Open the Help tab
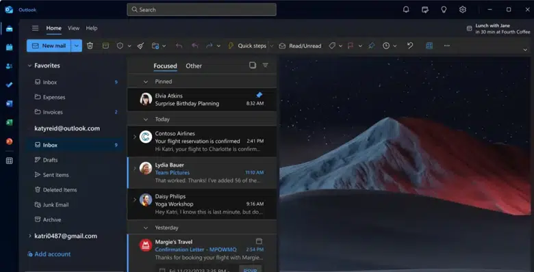Screen dimensions: 534x272 (92, 28)
